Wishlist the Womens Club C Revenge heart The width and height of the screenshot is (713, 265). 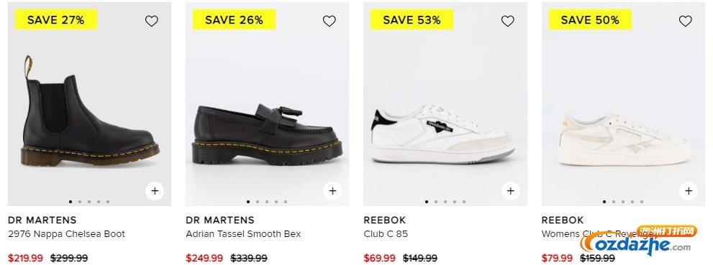coord(685,21)
